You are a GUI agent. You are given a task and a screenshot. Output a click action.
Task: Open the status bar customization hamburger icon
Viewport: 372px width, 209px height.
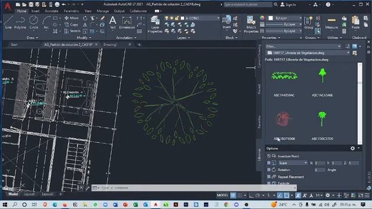(x=367, y=195)
